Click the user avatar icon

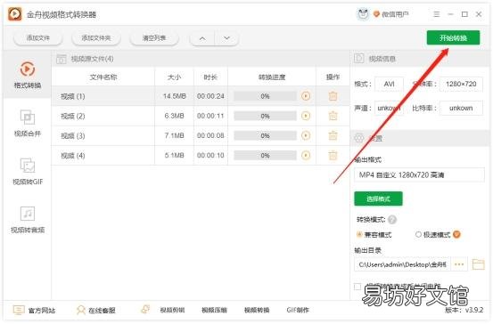coord(363,14)
